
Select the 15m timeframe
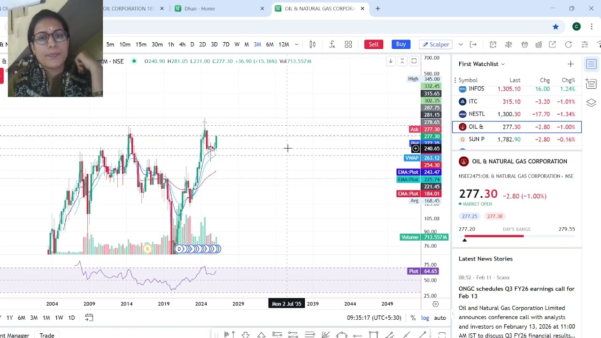tap(141, 44)
